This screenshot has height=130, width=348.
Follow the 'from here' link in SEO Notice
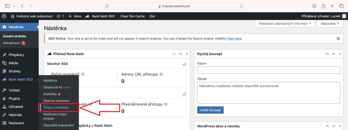[x=234, y=38]
